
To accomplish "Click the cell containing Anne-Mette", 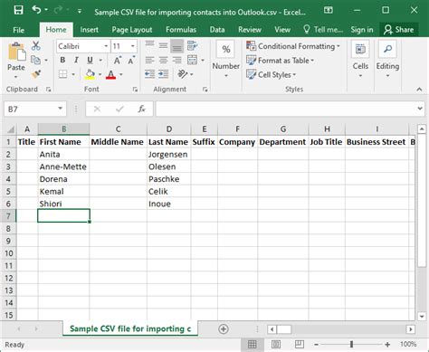I will pyautogui.click(x=63, y=166).
